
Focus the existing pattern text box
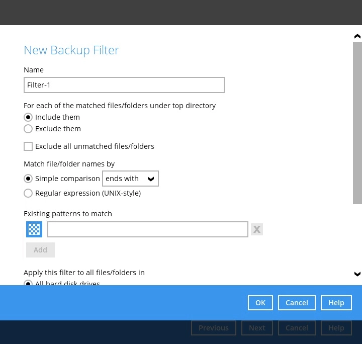pos(147,229)
